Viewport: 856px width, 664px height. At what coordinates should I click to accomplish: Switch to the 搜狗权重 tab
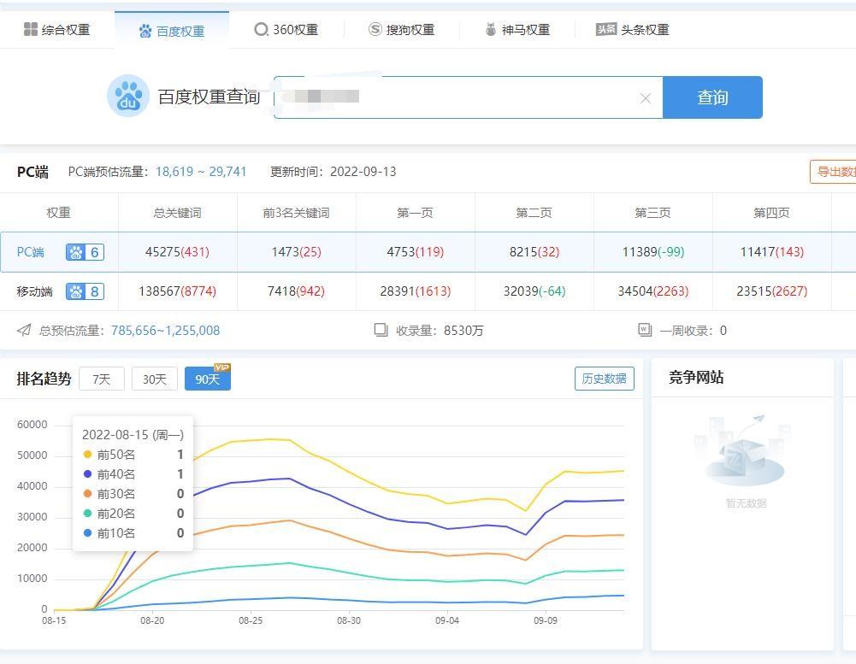[401, 30]
